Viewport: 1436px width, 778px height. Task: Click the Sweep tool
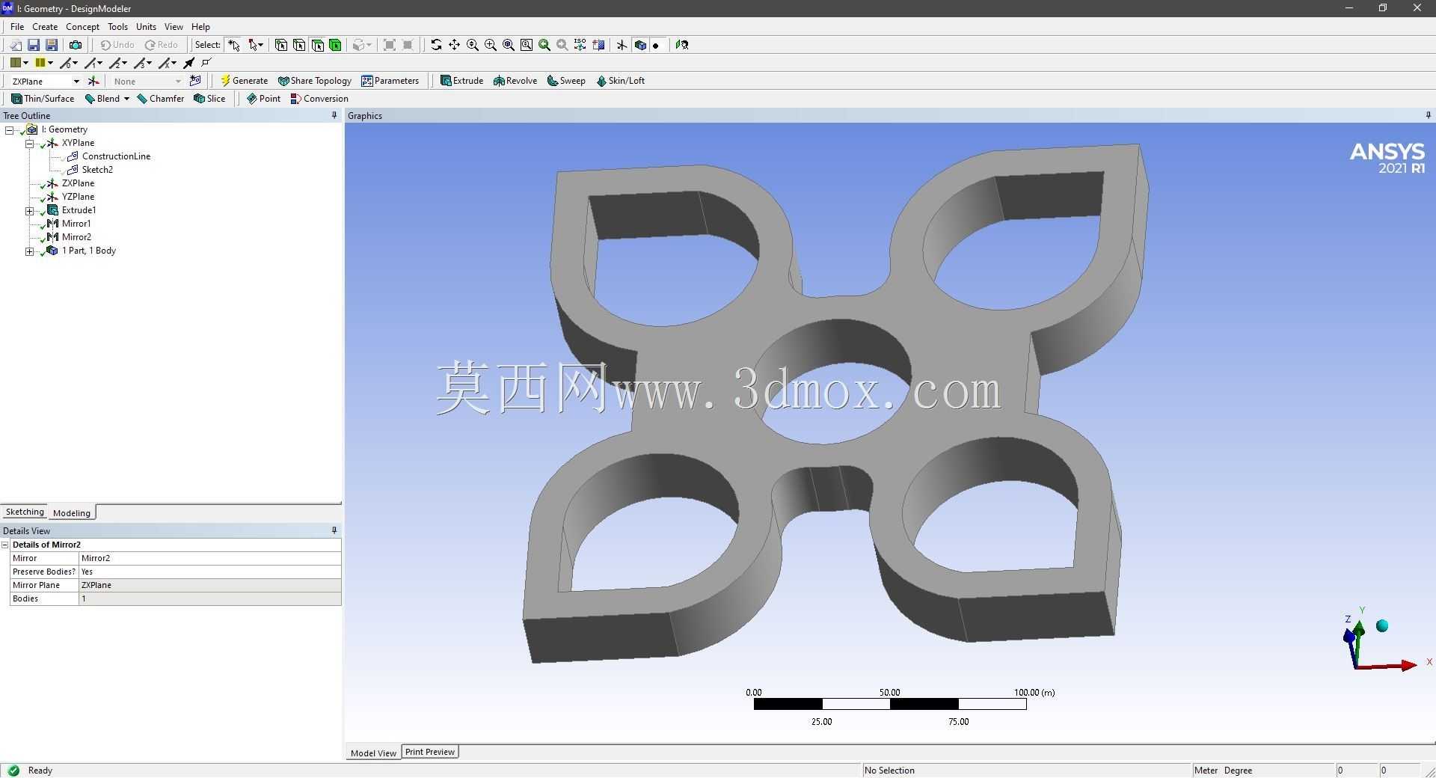point(566,81)
